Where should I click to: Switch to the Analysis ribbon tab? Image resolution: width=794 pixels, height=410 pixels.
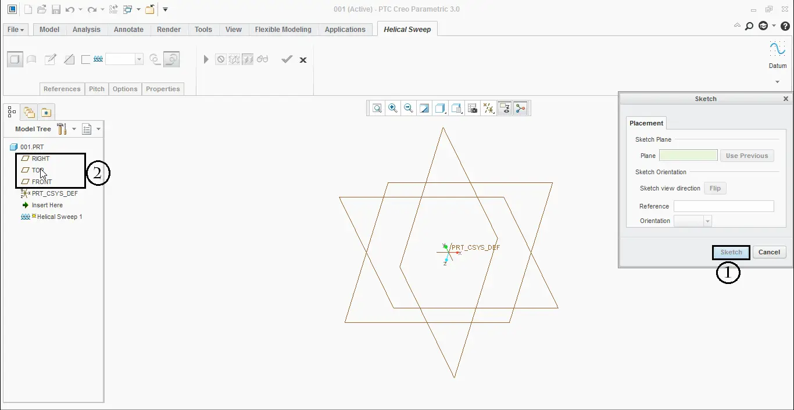point(87,30)
